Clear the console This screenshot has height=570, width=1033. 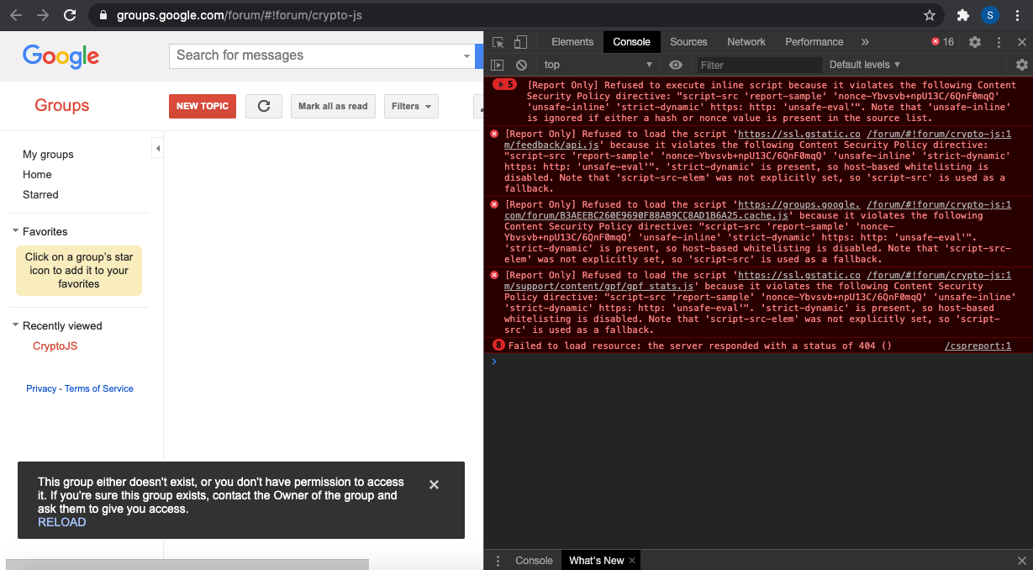[x=521, y=65]
